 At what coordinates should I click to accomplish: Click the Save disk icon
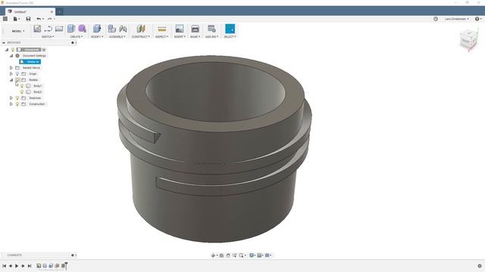tap(28, 19)
